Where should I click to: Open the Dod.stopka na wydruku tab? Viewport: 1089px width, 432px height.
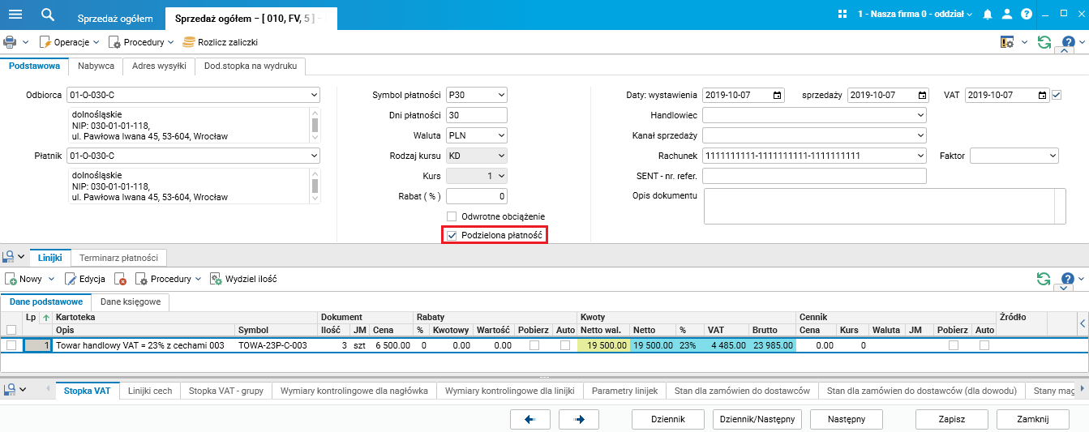click(250, 66)
